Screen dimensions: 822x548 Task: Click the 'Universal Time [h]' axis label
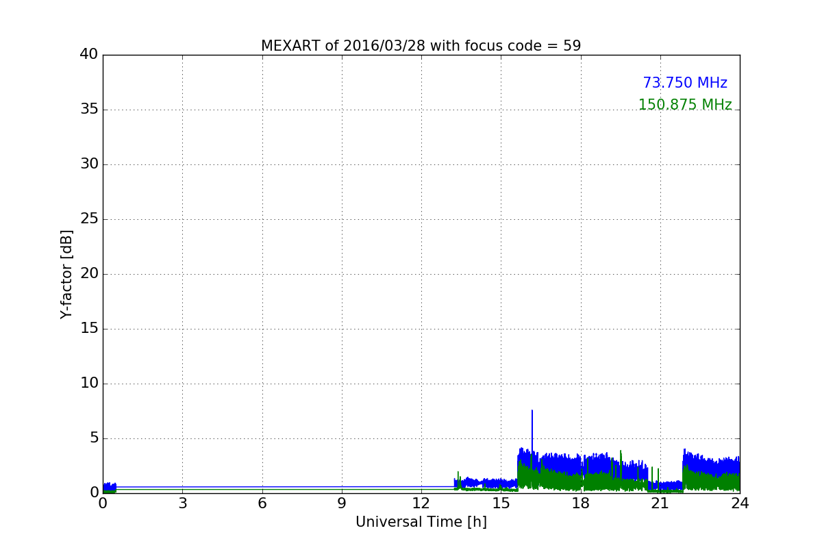click(421, 522)
